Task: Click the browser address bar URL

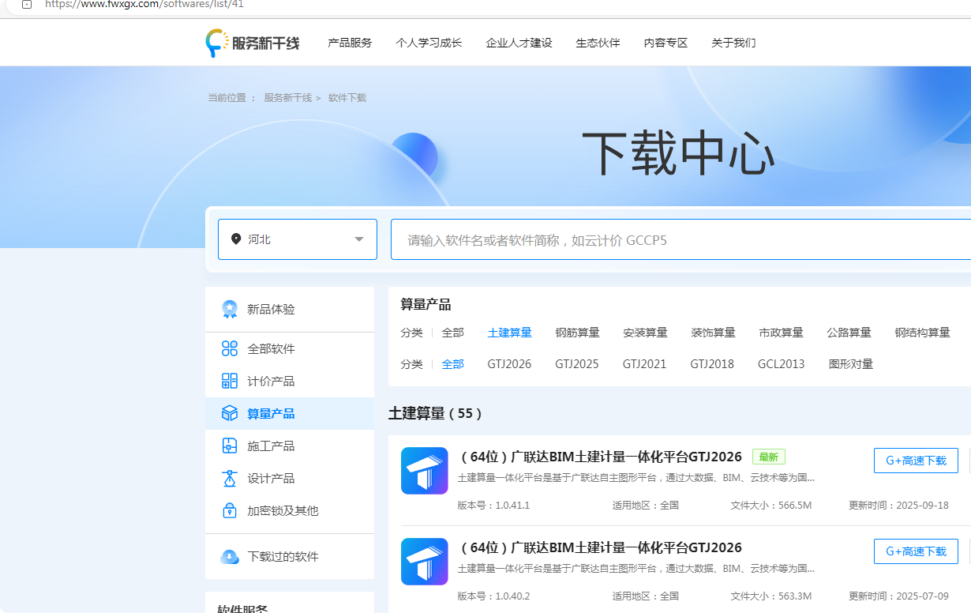Action: [x=144, y=4]
